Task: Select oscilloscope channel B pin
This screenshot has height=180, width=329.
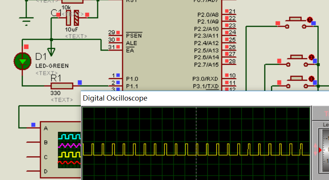Action: click(33, 142)
